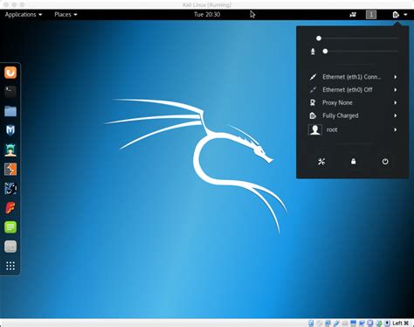Screen dimensions: 414x327
Task: Open the green notes app in dock
Action: (10, 227)
